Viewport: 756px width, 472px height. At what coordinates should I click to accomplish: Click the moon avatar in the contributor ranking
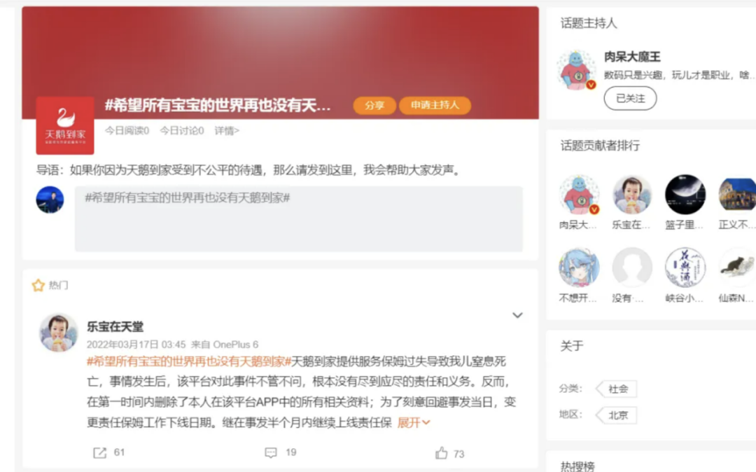(685, 194)
